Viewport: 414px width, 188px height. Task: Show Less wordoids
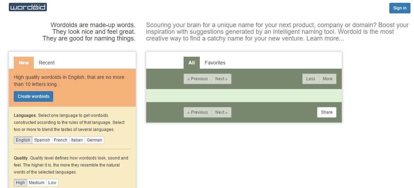coord(310,79)
